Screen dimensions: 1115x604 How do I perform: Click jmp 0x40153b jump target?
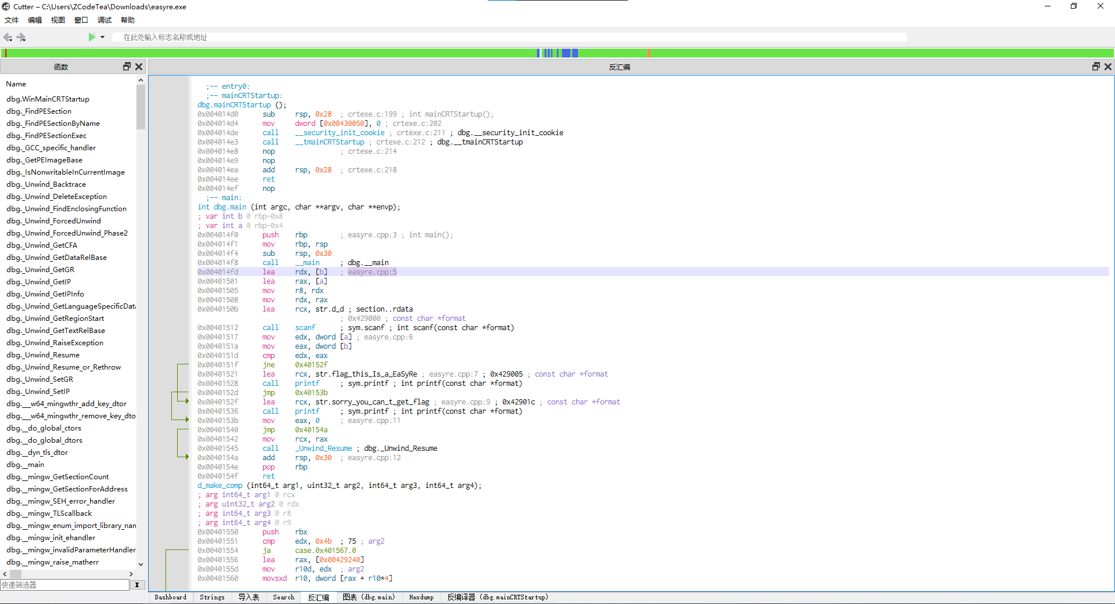click(311, 393)
